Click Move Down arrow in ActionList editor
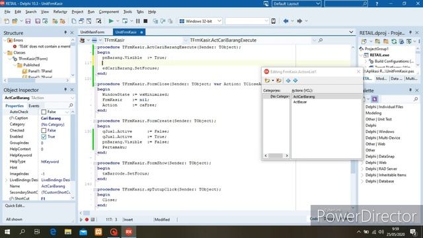The height and width of the screenshot is (238, 423). 295,81
